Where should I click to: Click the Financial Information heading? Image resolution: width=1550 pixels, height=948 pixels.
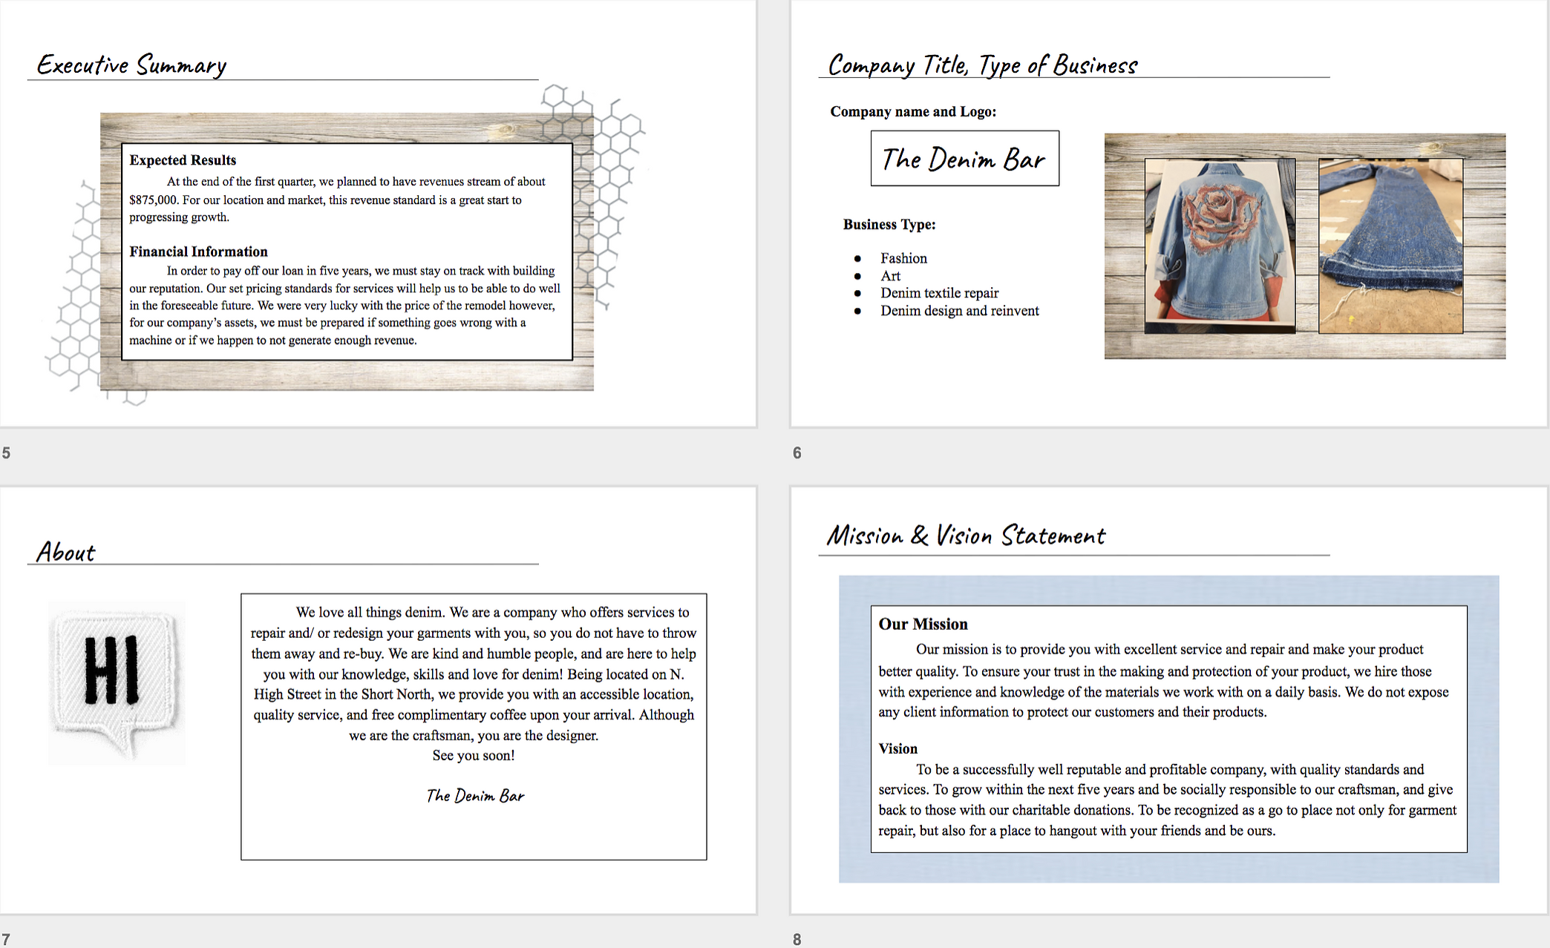coord(198,251)
